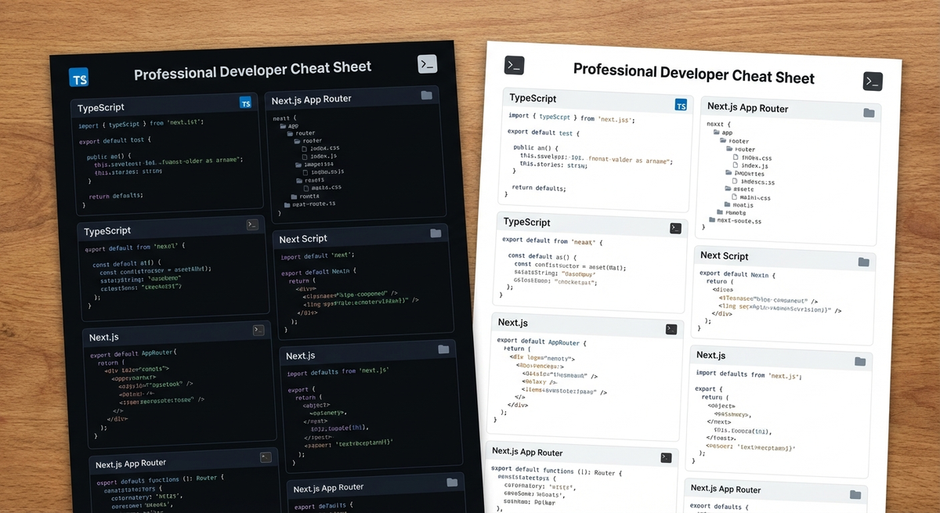Click the terminal icon on the dark AppRouter Next.js card

pyautogui.click(x=258, y=331)
